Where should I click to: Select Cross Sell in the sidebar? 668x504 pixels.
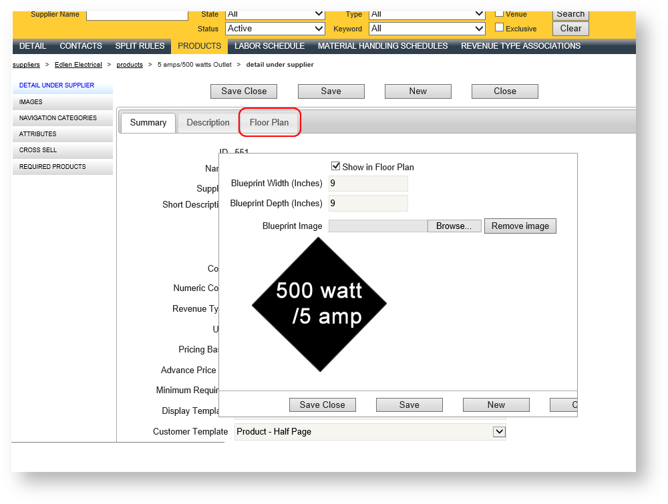[38, 150]
